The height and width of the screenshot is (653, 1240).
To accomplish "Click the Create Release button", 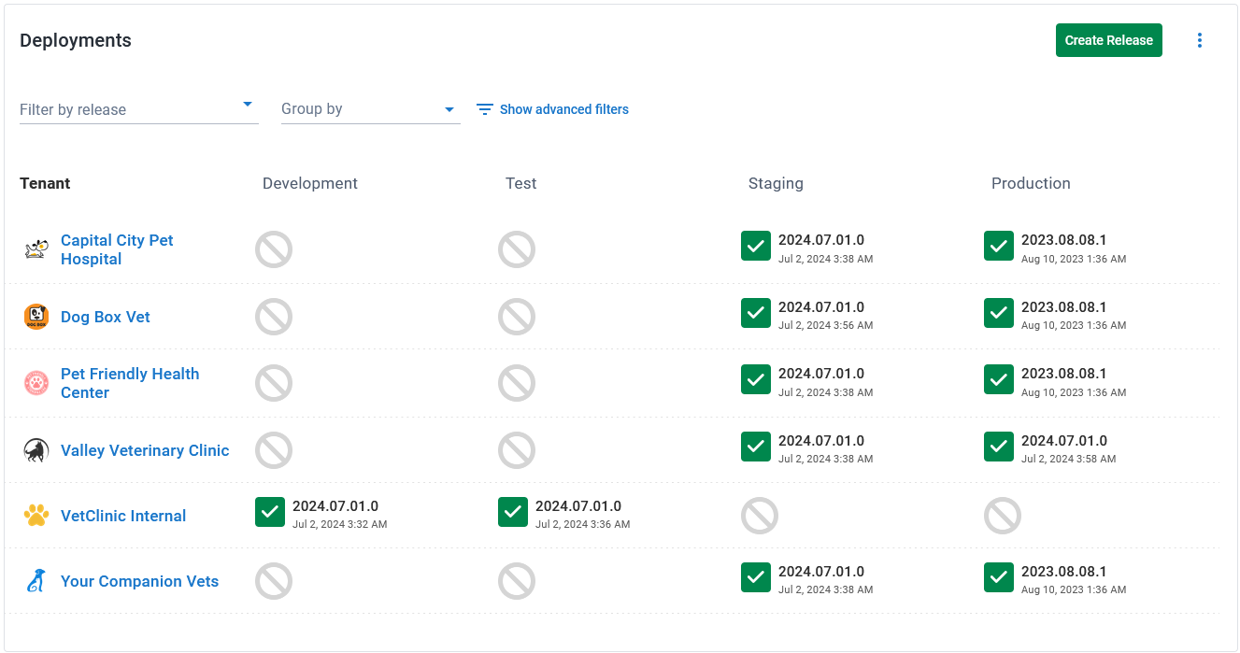I will tap(1109, 40).
